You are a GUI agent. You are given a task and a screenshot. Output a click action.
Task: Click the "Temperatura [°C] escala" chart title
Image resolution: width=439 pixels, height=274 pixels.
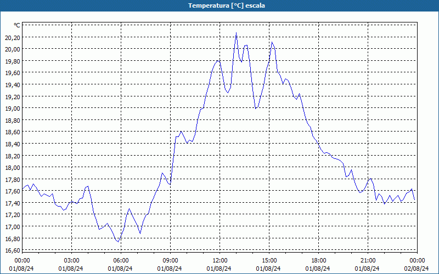pos(227,5)
